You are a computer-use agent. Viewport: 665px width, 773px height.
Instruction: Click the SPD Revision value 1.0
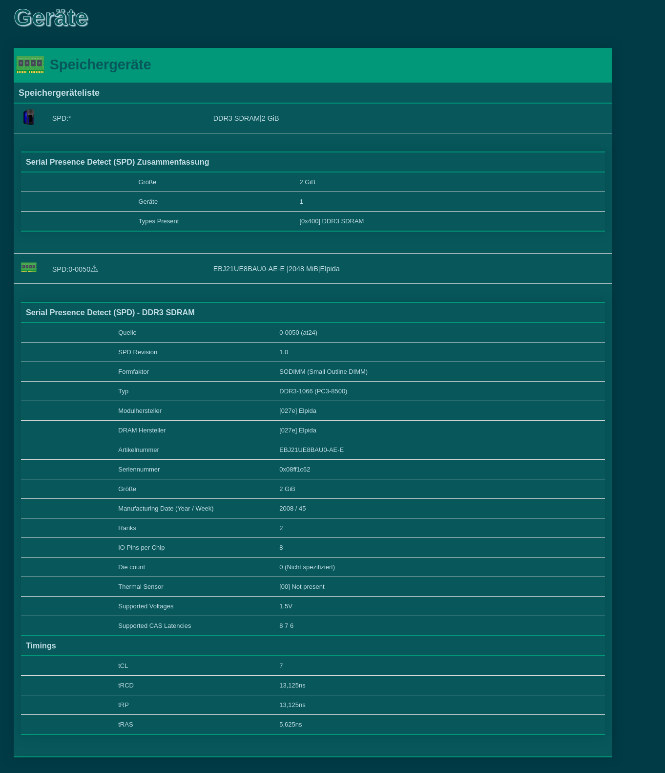point(284,352)
